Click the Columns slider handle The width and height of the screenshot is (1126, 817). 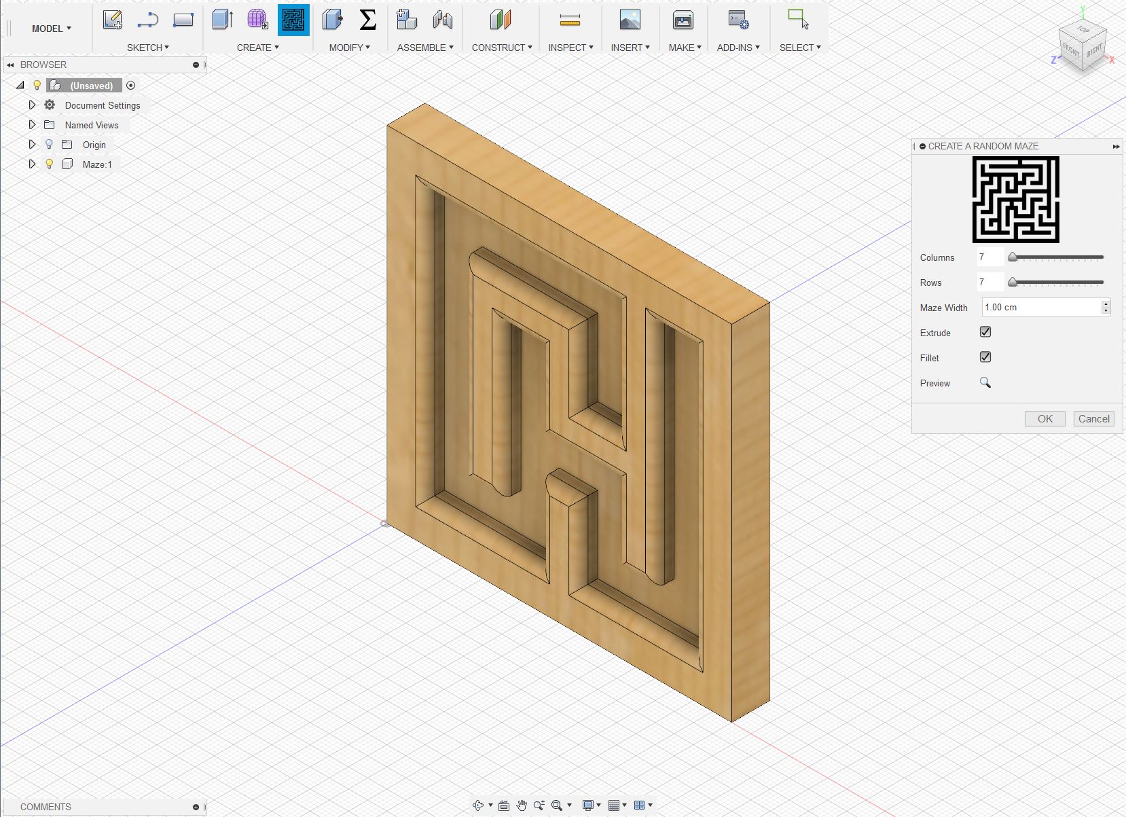click(1013, 257)
